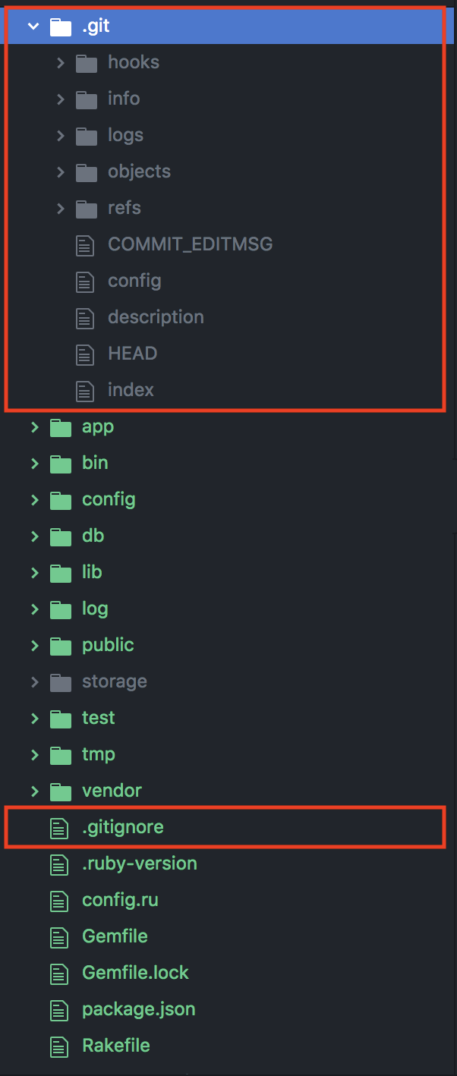This screenshot has height=1076, width=457.
Task: Open the Gemfile.lock file
Action: click(135, 973)
